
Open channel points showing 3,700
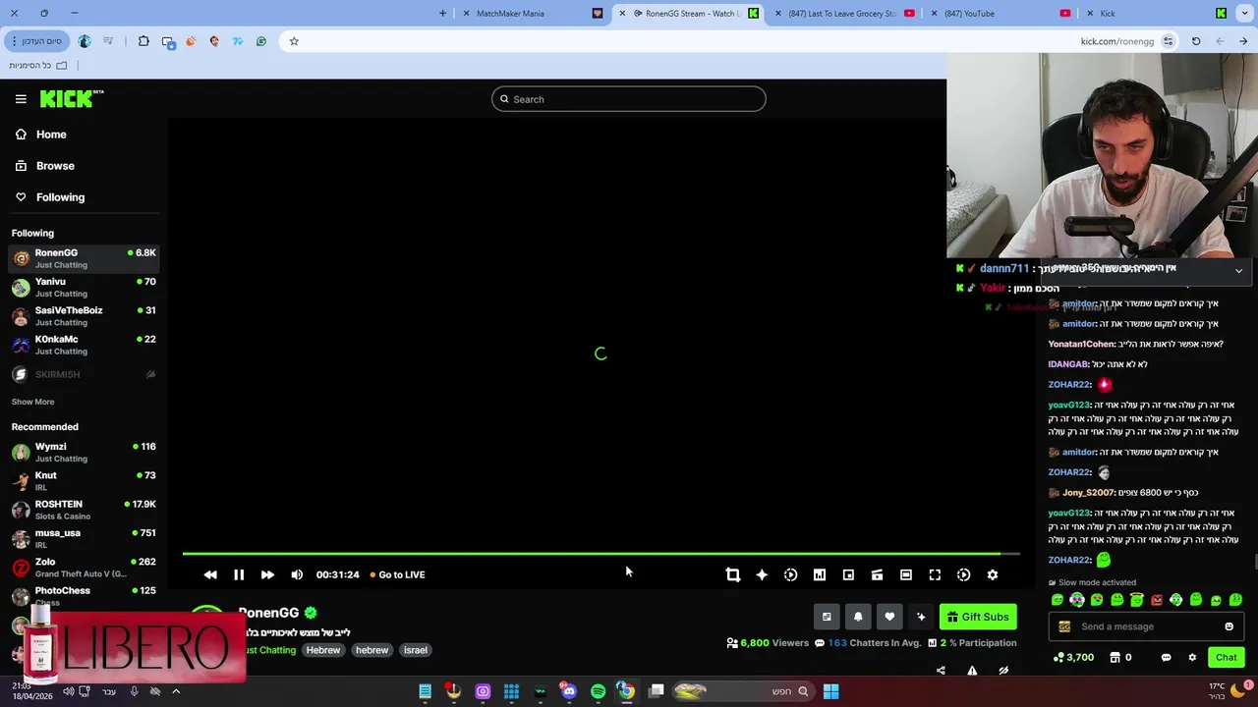1073,658
